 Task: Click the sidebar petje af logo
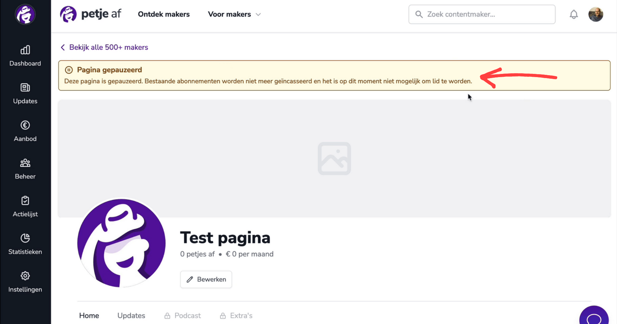click(25, 14)
